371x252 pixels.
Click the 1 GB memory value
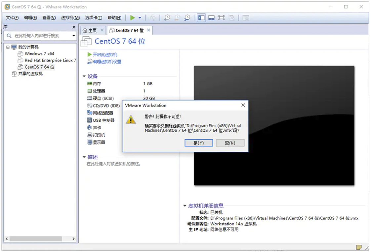click(148, 84)
